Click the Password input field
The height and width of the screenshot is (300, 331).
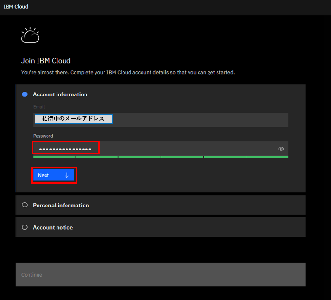point(161,149)
